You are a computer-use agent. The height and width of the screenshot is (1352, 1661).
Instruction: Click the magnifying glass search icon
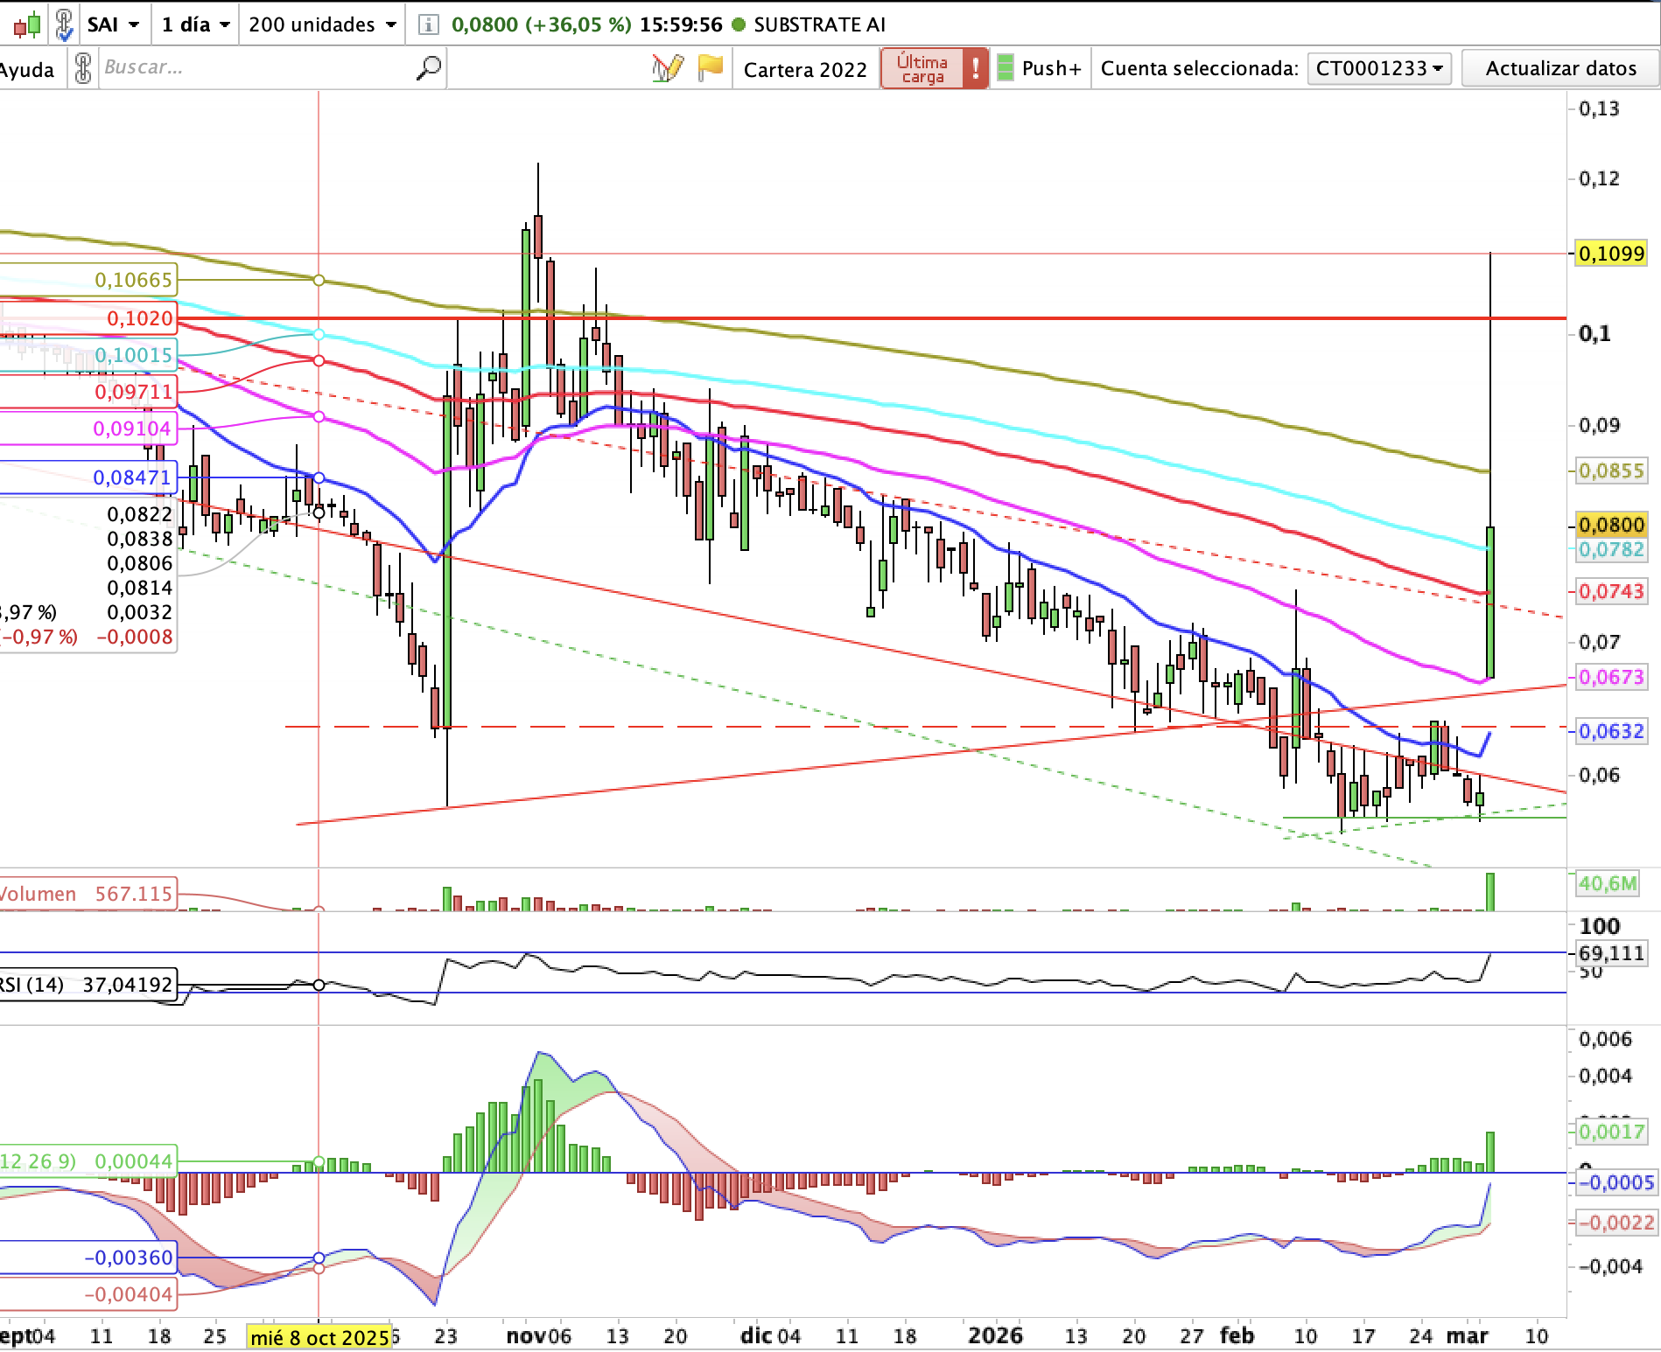[429, 68]
